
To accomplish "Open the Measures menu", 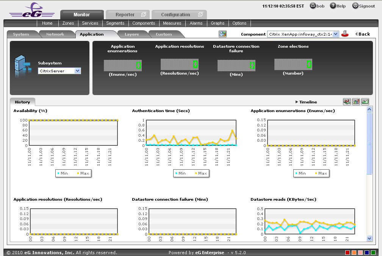I will pyautogui.click(x=172, y=23).
